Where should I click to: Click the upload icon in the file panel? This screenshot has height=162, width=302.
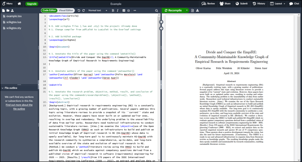point(12,11)
